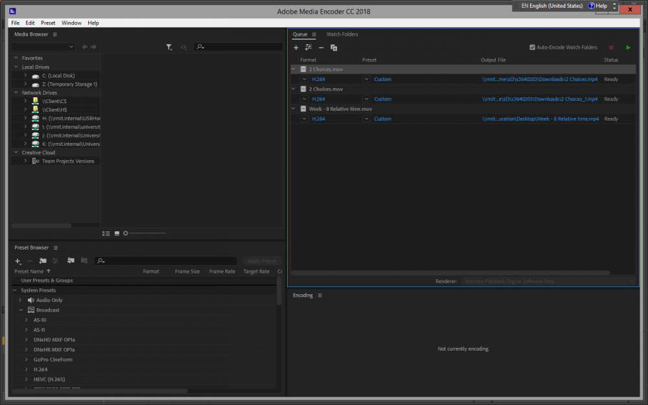The height and width of the screenshot is (405, 648).
Task: Select the AS-11 preset folder
Action: pyautogui.click(x=40, y=330)
